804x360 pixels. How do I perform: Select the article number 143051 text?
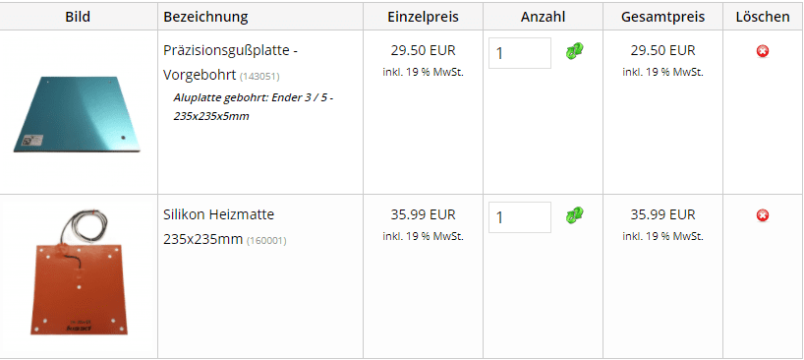(259, 77)
